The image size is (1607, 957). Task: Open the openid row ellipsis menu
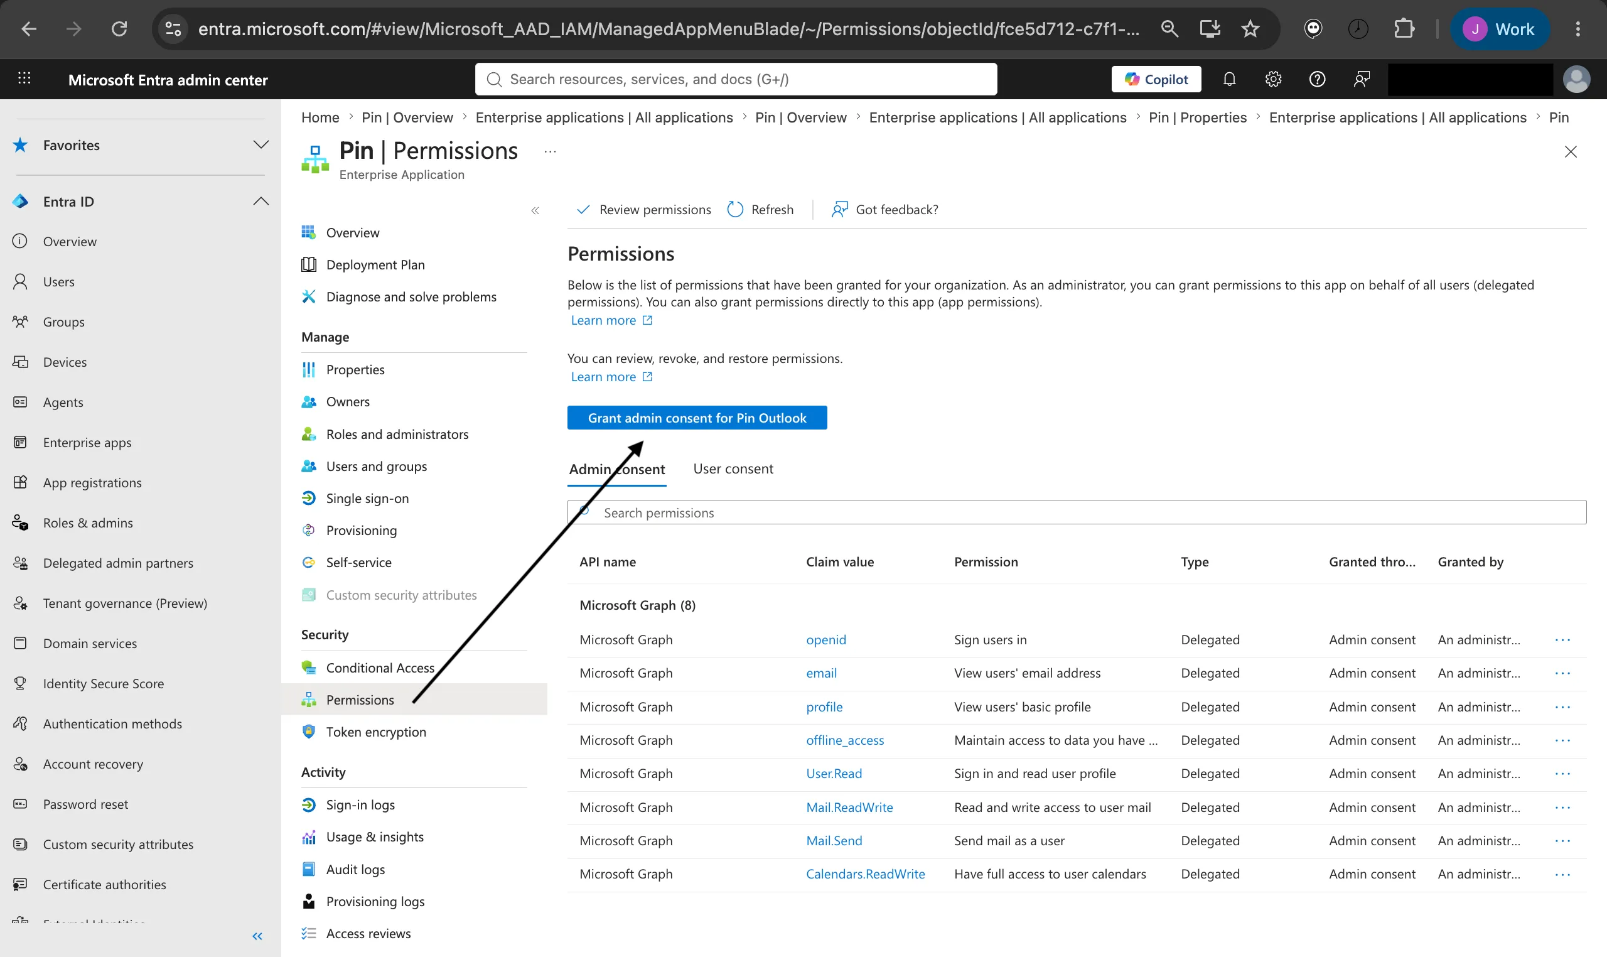1562,641
